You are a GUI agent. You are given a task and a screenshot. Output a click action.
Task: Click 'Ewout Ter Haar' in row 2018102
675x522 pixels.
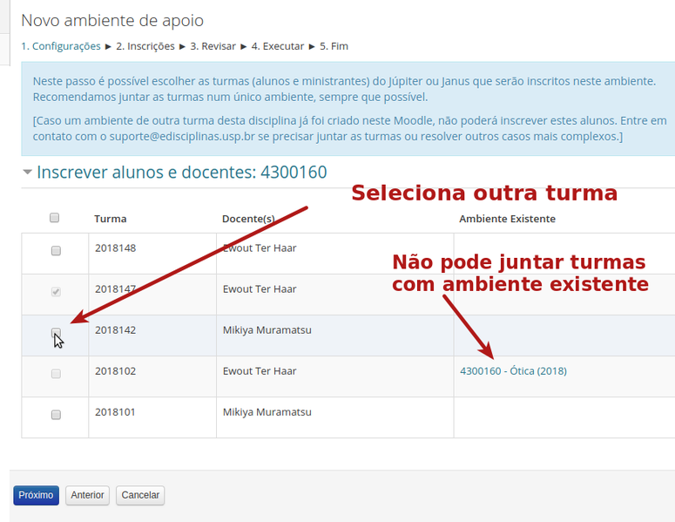[x=260, y=371]
